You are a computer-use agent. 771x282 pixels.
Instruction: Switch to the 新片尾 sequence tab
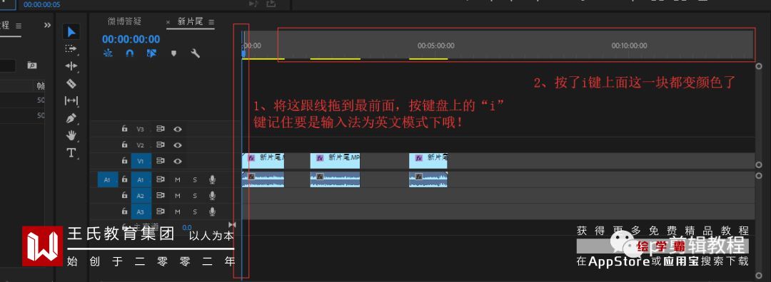click(190, 22)
